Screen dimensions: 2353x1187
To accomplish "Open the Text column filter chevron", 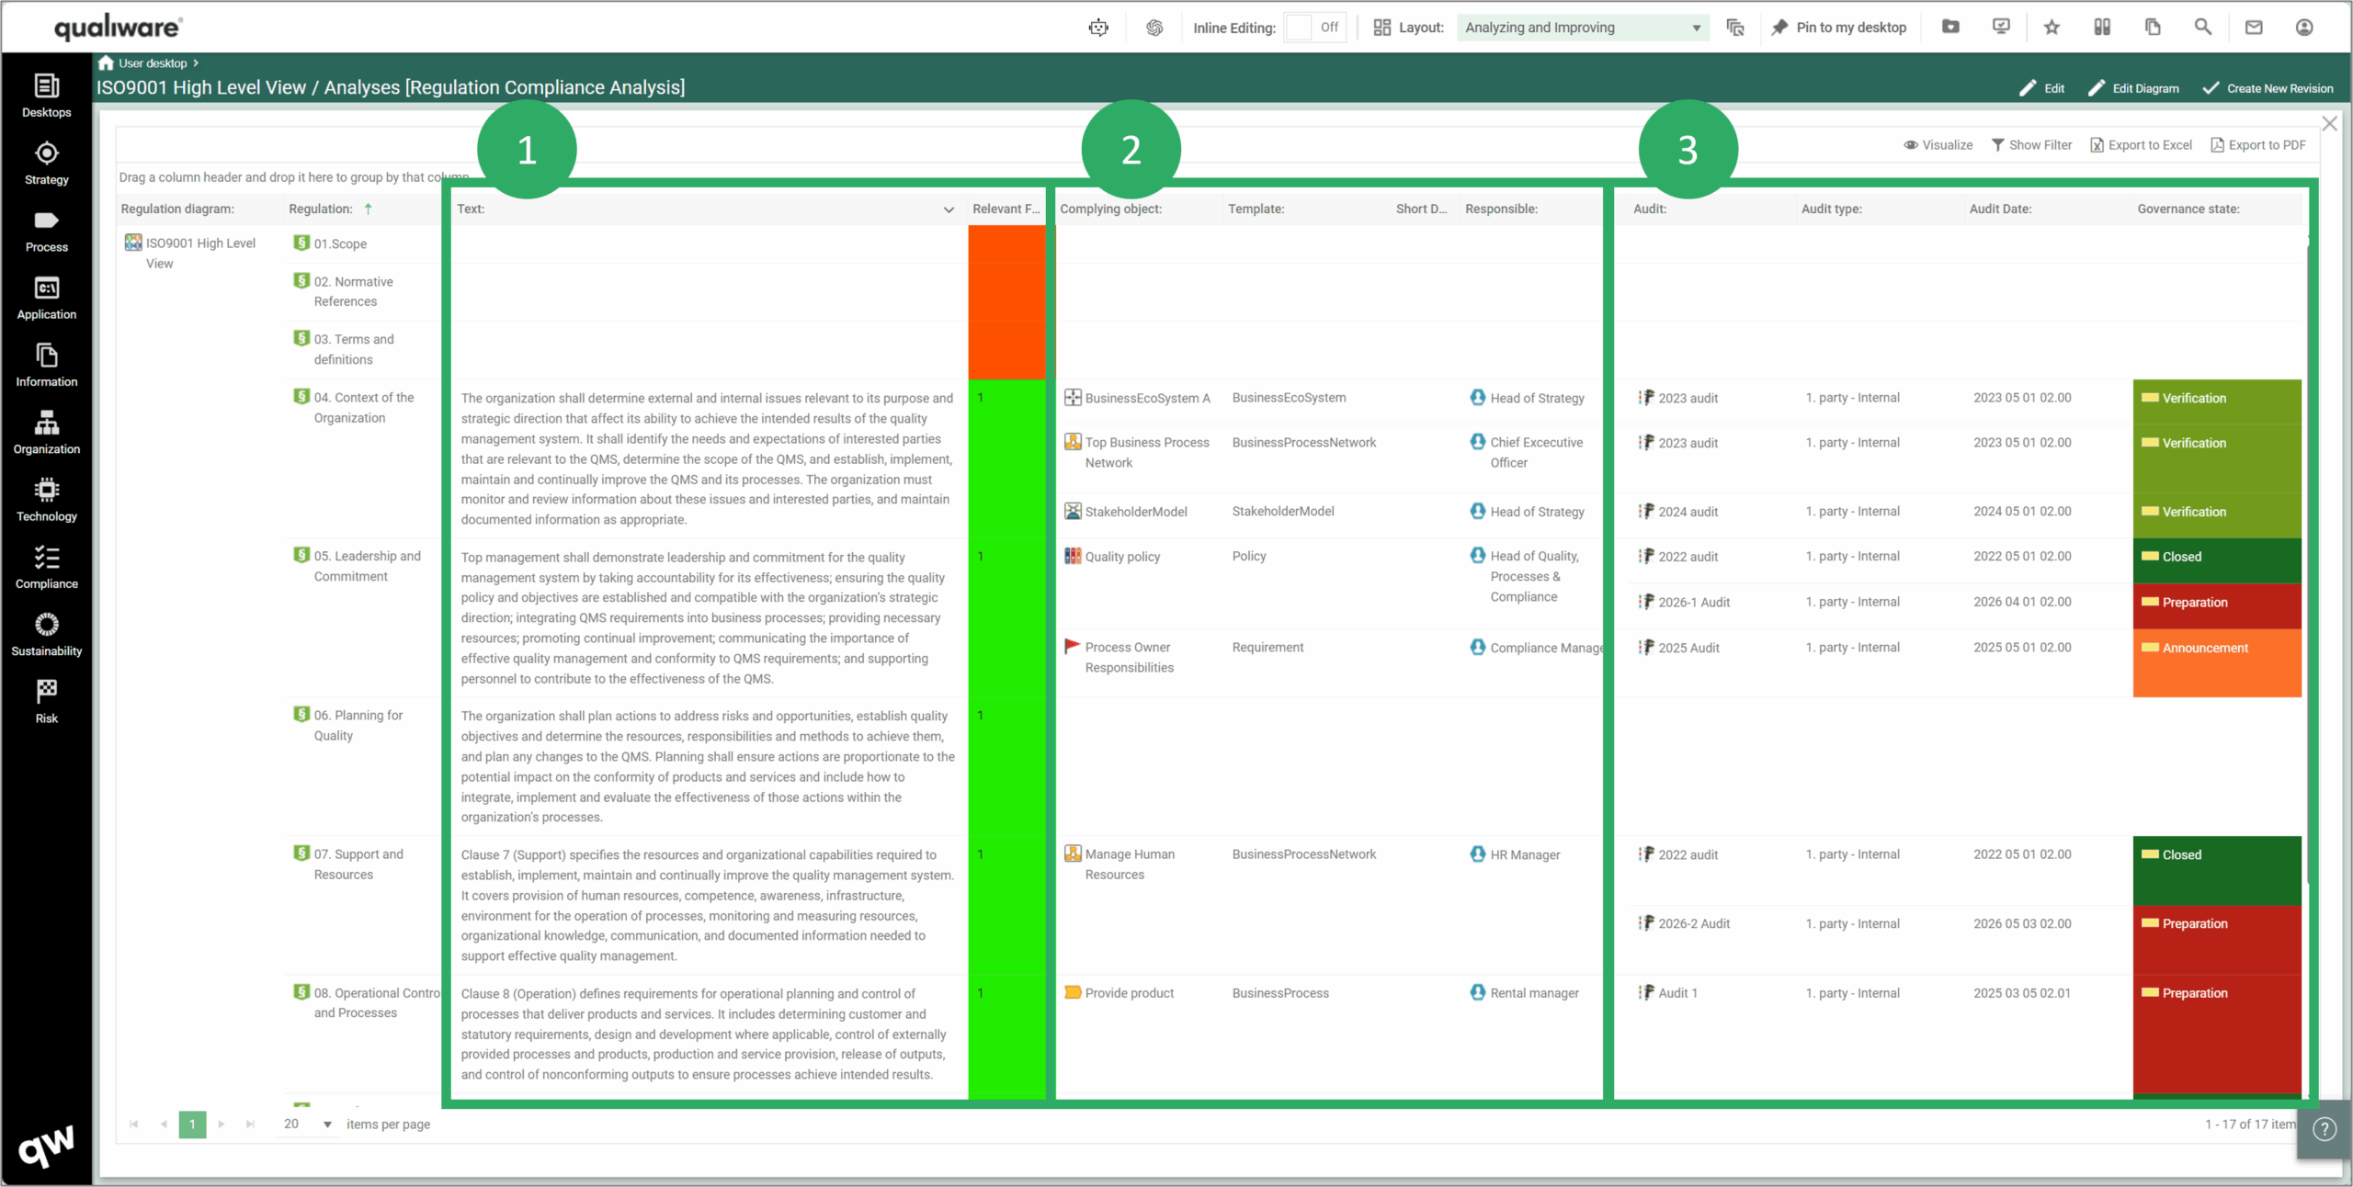I will 949,209.
